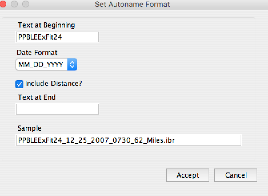Click the gray minimize window button
268x196 pixels.
[14, 4]
